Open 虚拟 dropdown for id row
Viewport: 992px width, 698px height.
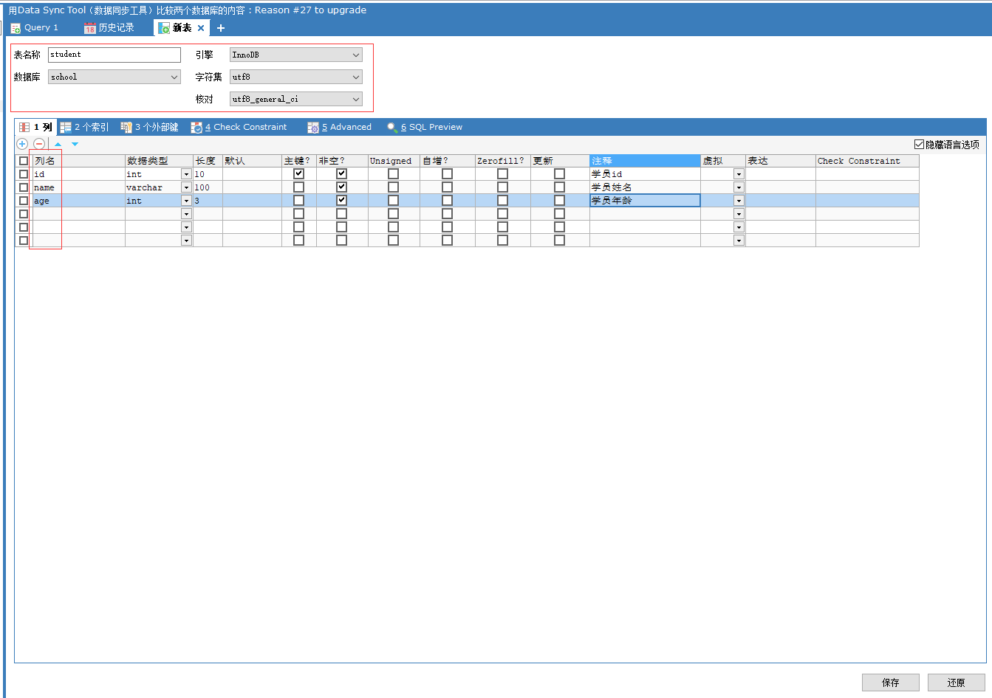click(x=739, y=174)
